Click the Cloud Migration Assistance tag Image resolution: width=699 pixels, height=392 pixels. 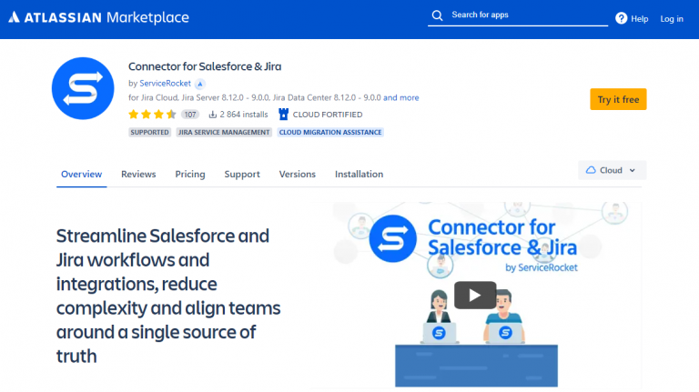tap(331, 132)
